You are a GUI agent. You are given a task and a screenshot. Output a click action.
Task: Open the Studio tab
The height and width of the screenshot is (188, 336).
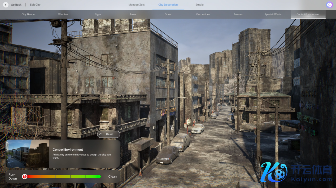point(199,5)
